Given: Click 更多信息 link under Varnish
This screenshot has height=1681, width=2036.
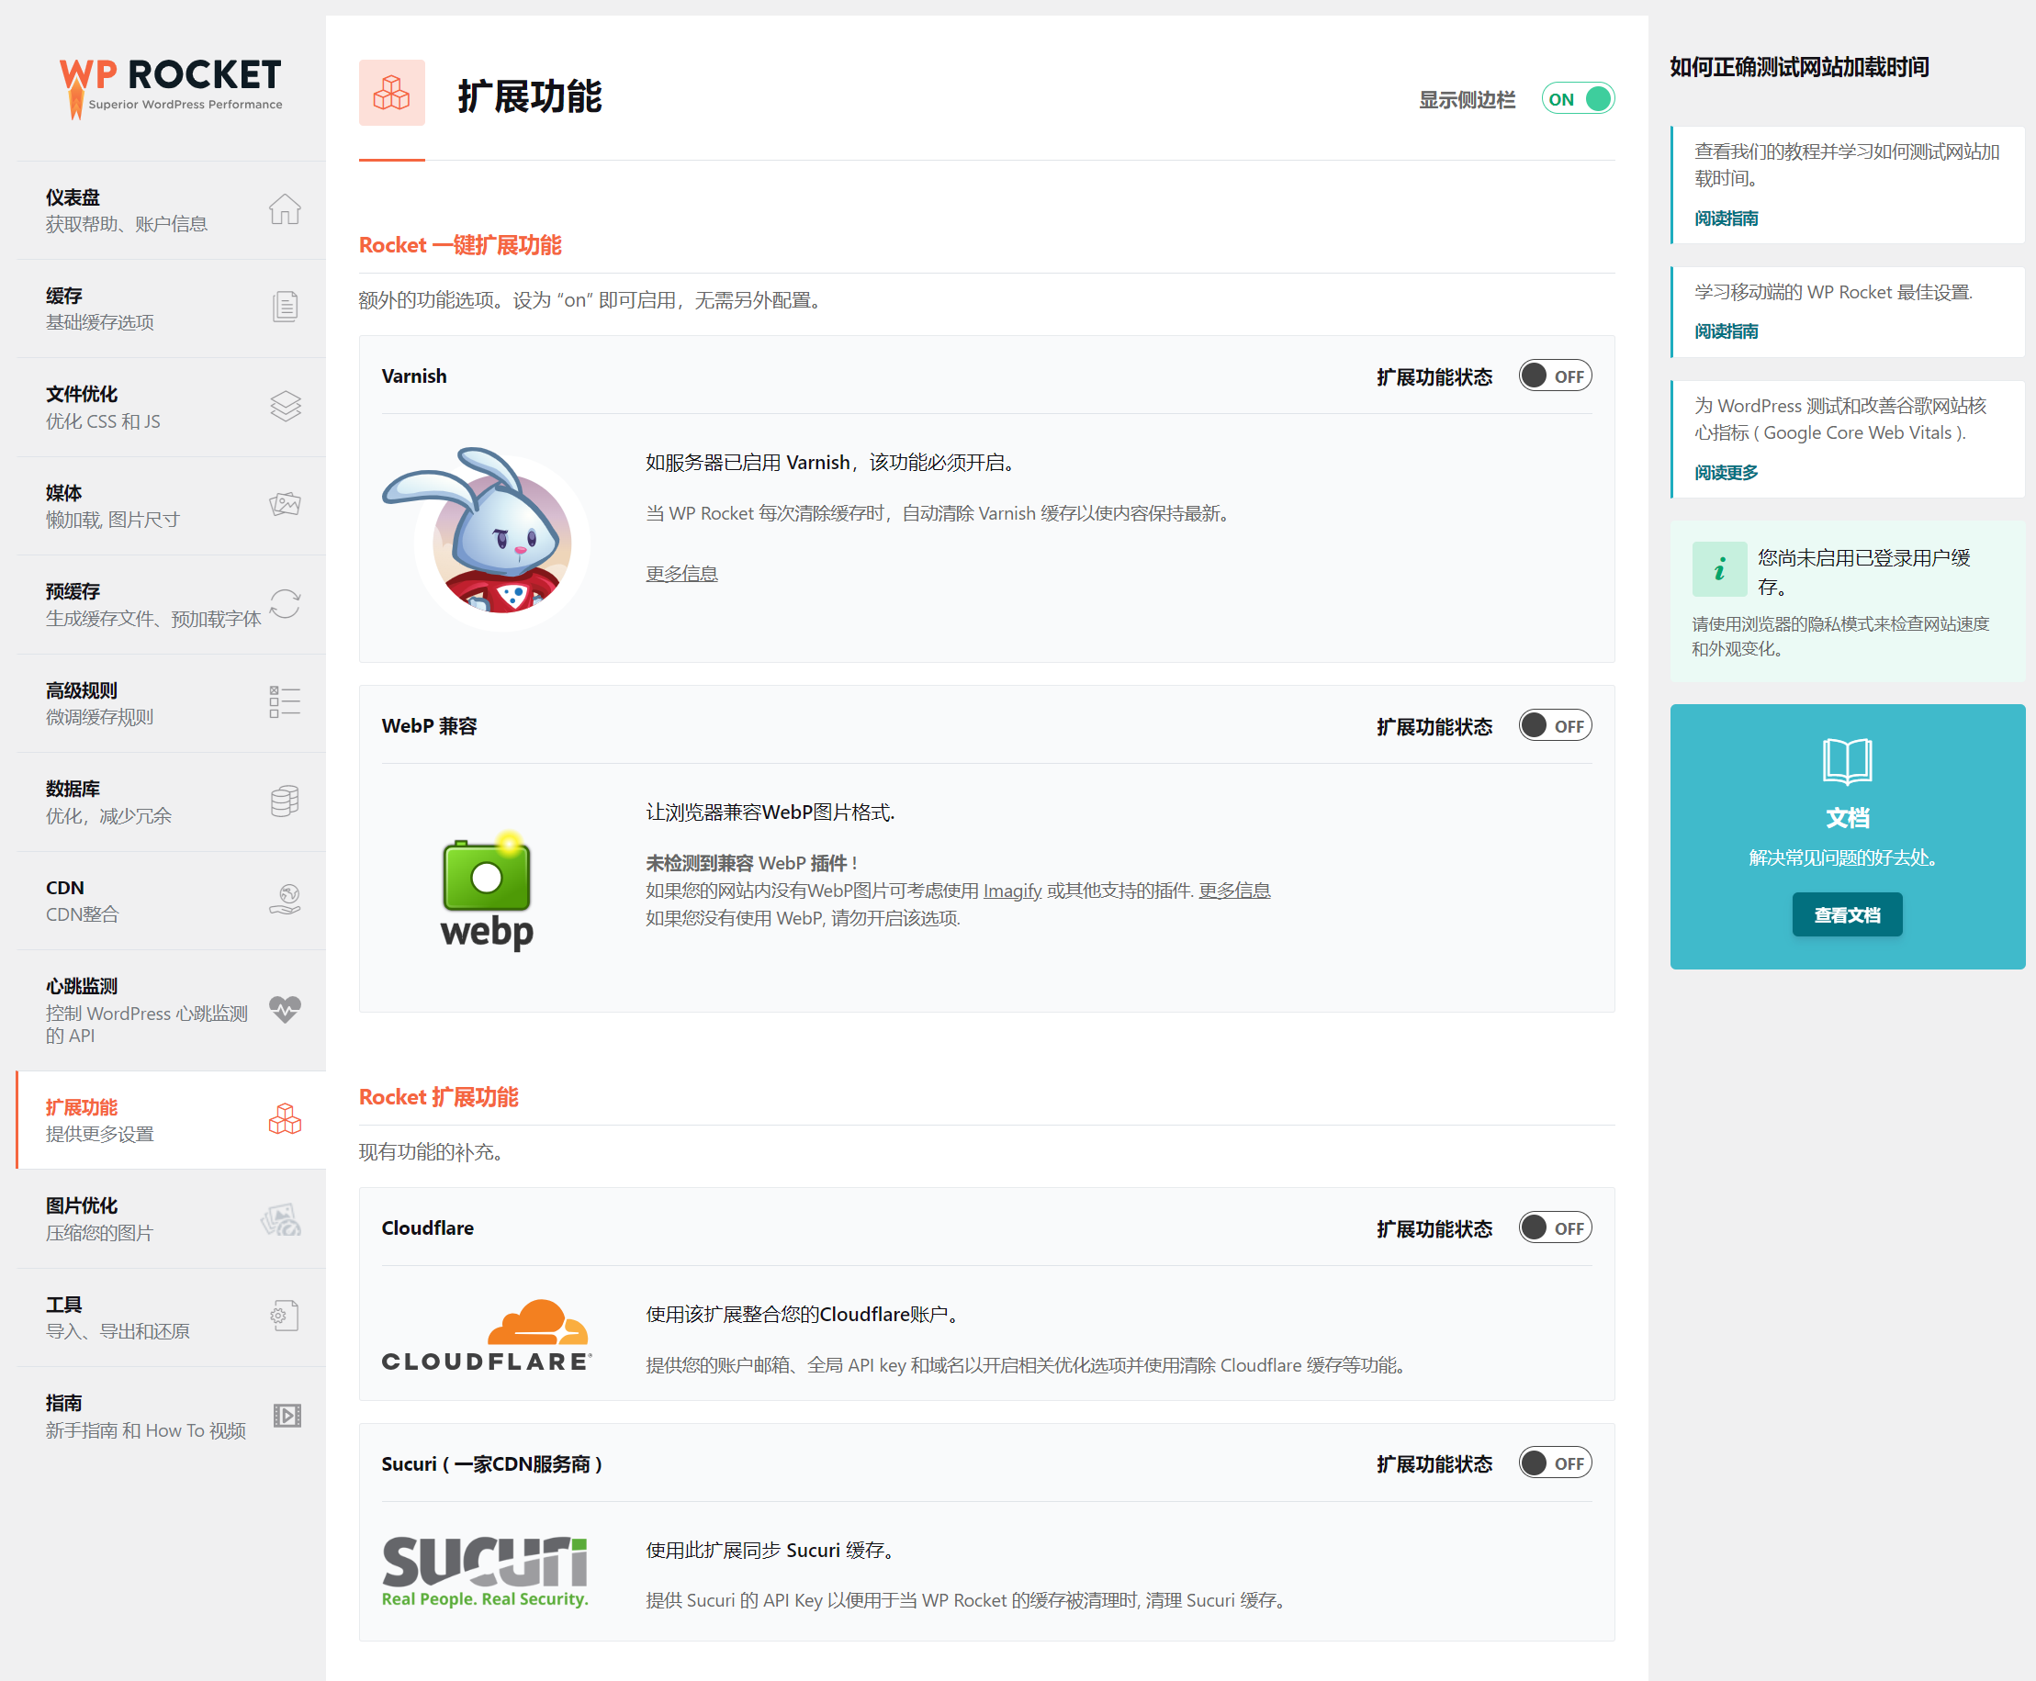Looking at the screenshot, I should click(682, 573).
